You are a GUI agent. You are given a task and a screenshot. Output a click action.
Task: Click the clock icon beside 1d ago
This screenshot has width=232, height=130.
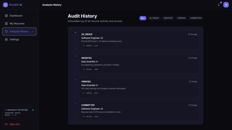190,82
